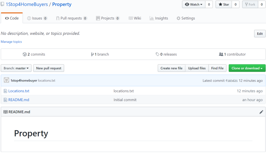View the Insights tab
Viewport: 266px width, 156px height.
[x=159, y=18]
